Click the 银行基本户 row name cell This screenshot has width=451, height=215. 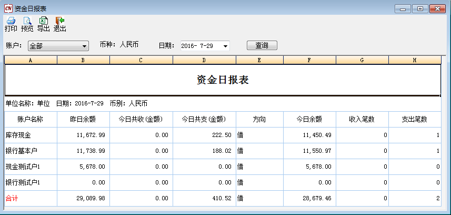tap(31, 151)
